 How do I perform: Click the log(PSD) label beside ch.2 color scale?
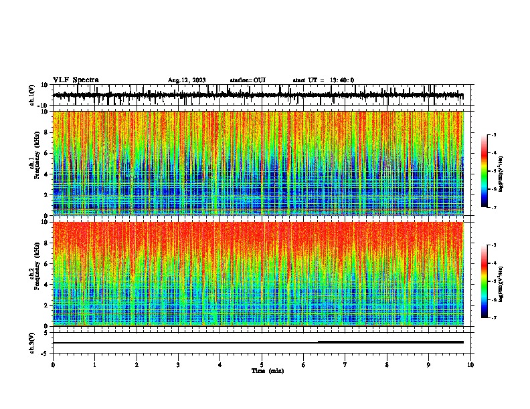[x=501, y=285]
